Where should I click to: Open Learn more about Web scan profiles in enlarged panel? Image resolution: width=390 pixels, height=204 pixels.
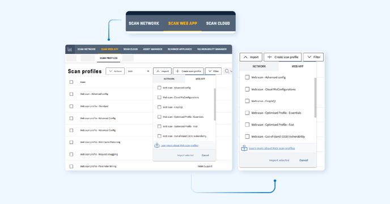tap(272, 148)
